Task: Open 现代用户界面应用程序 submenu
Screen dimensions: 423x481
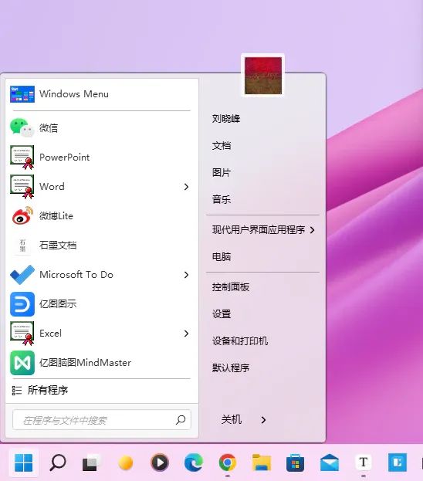Action: tap(263, 229)
